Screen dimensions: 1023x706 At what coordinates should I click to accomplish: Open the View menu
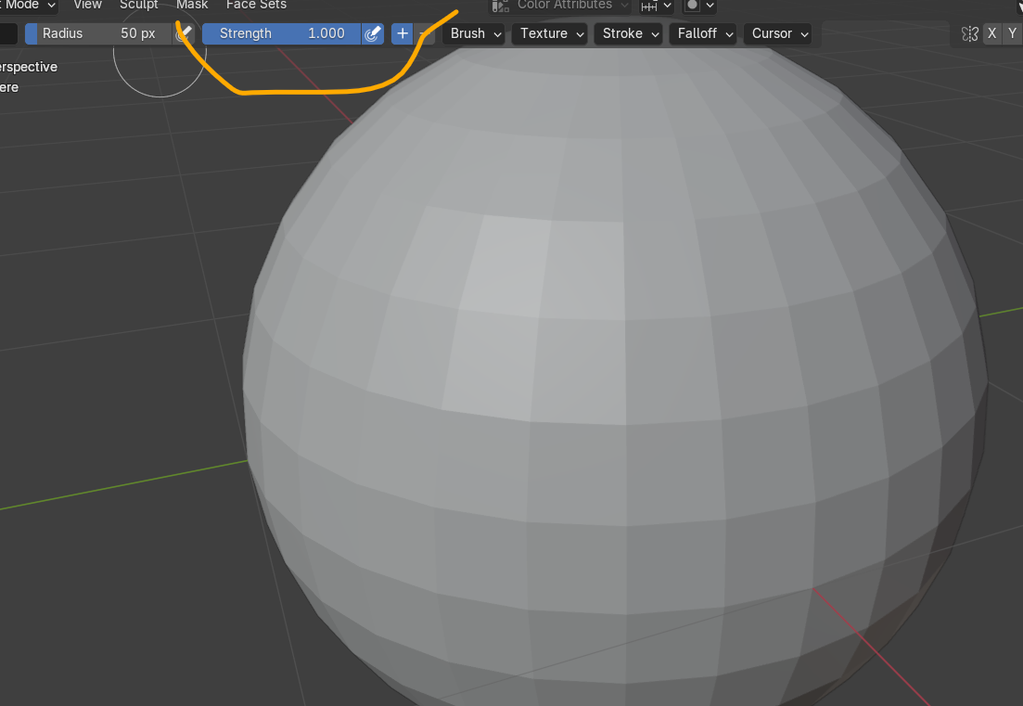tap(87, 6)
